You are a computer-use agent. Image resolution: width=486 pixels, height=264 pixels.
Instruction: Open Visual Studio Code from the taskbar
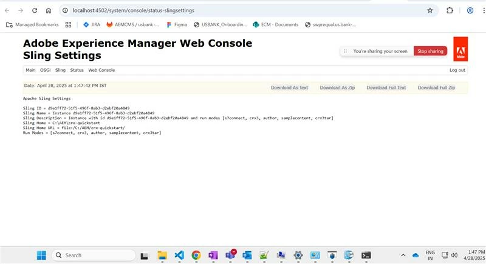point(179,255)
